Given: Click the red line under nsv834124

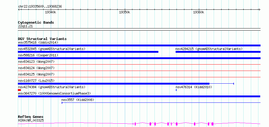Looking at the screenshot, I should click(x=139, y=71).
